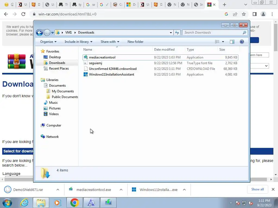278x208 pixels.
Task: Open the tab search dropdown in Chrome
Action: [x=245, y=5]
